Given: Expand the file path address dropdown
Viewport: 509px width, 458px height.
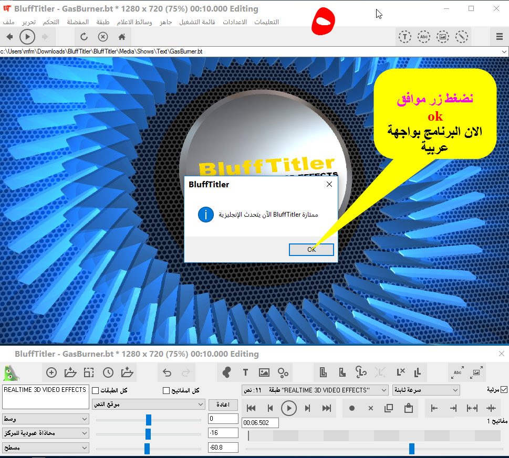Looking at the screenshot, I should pos(504,51).
